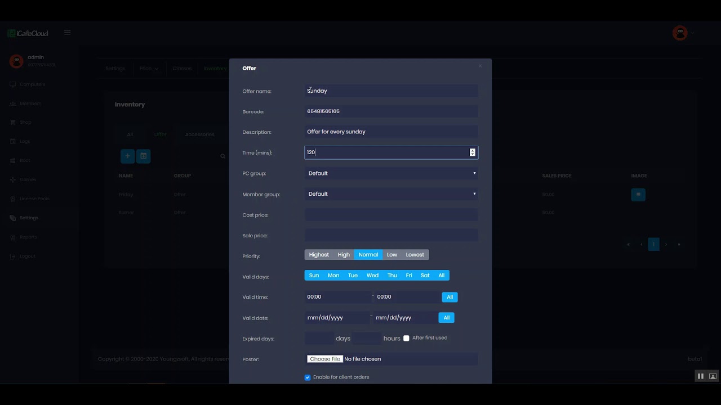The height and width of the screenshot is (405, 721).
Task: Open the Inventory tab in the top nav
Action: coord(215,69)
